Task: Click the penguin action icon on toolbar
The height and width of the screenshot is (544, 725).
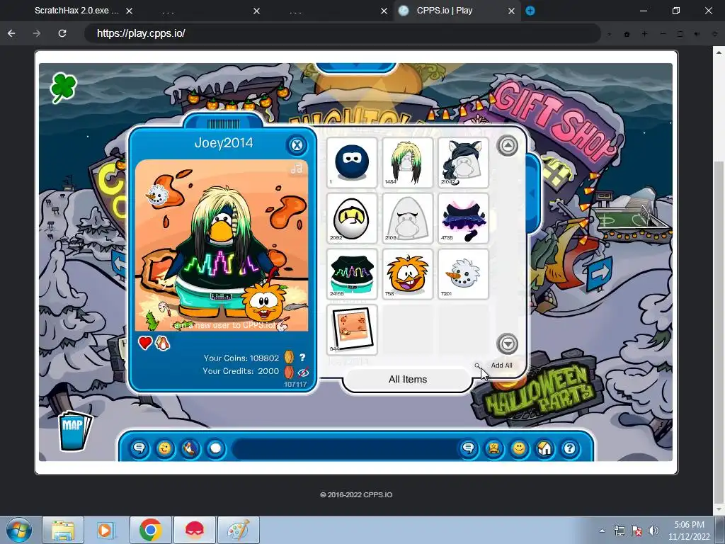Action: 190,448
